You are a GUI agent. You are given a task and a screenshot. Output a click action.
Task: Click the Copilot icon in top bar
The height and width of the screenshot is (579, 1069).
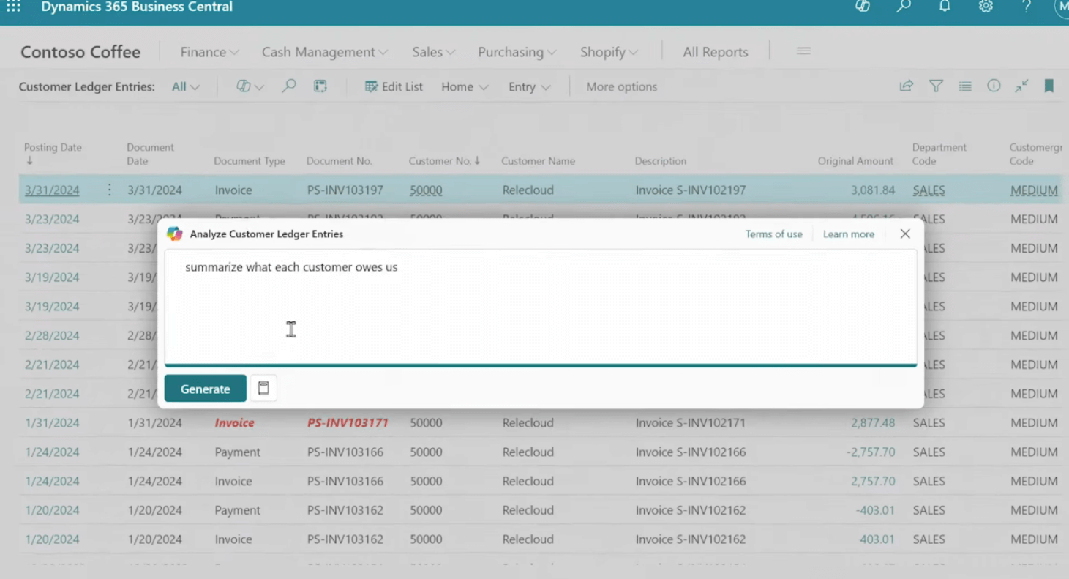863,7
